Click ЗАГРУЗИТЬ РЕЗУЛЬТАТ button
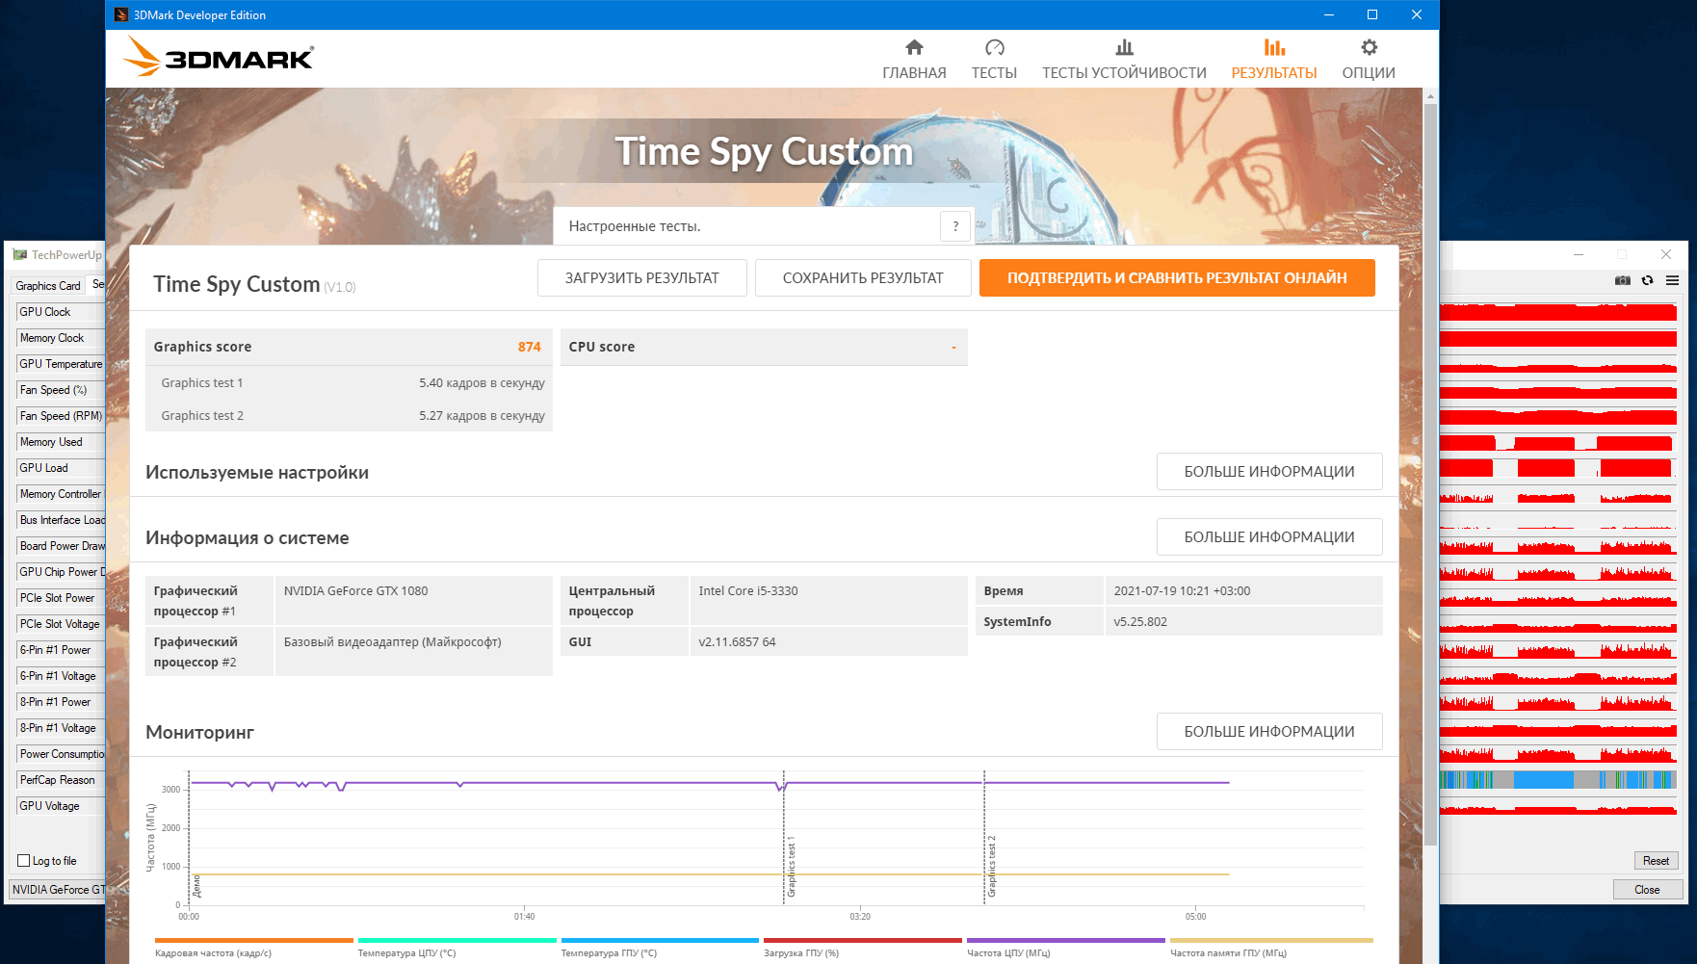 [642, 278]
